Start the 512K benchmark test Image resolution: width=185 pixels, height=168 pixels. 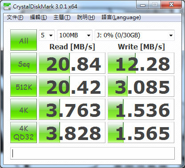tap(24, 86)
